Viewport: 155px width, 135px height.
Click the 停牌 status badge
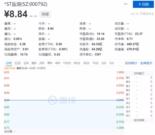pos(45,14)
